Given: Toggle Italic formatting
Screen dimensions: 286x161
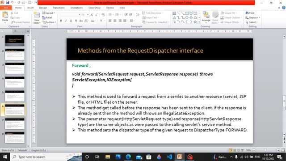Looking at the screenshot, I should (66, 21).
